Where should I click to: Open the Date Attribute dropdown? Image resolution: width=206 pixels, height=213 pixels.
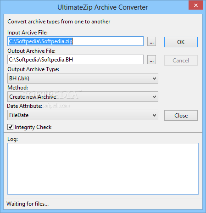tap(83, 115)
